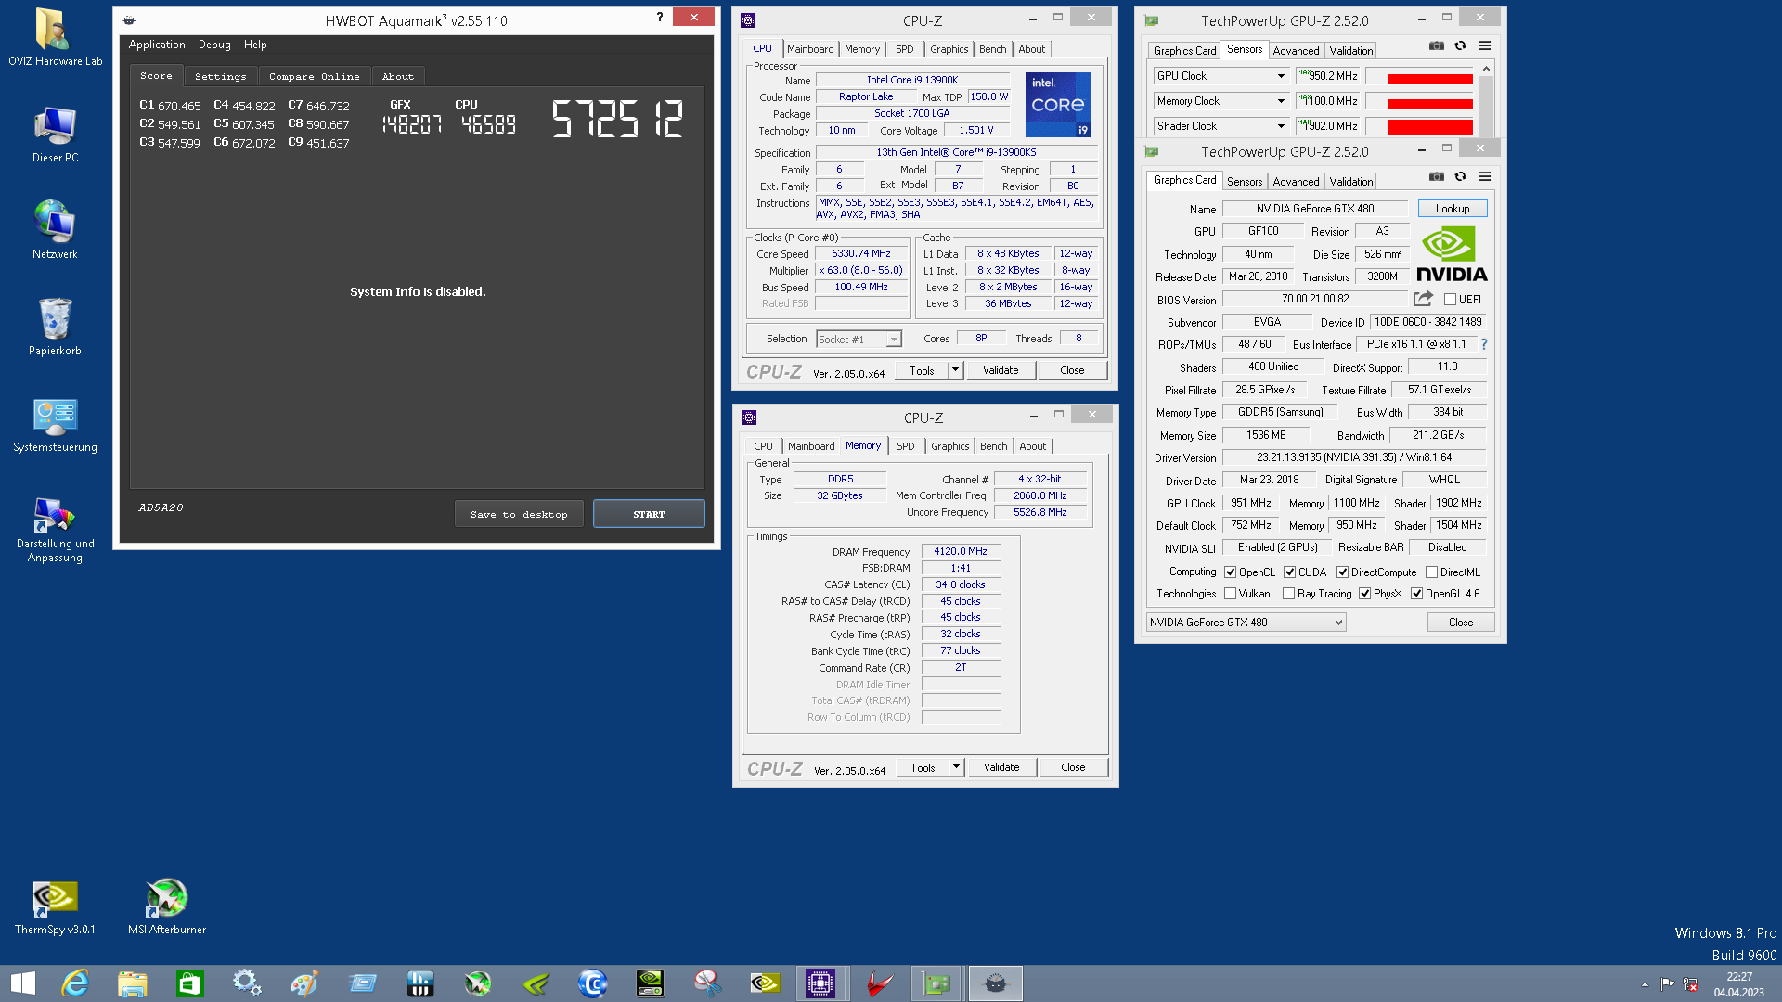Open Systemsteuerung desktop icon
Screen dimensions: 1782x1002
pyautogui.click(x=55, y=425)
